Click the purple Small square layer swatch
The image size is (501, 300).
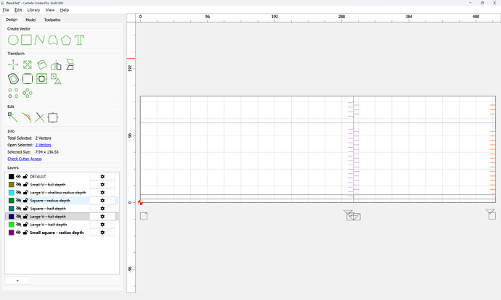tap(11, 233)
